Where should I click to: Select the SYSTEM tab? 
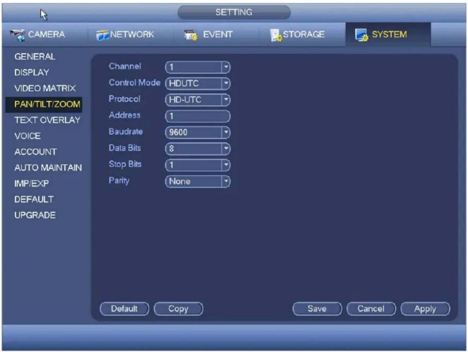[387, 34]
